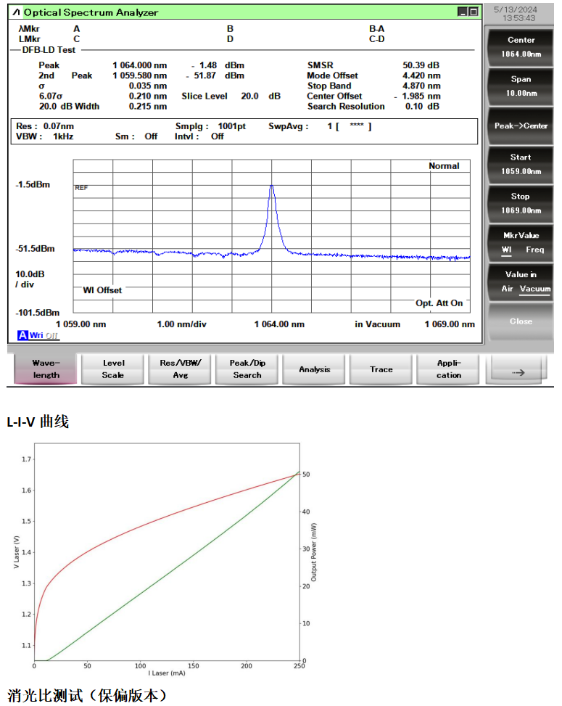This screenshot has height=706, width=562.
Task: Choose Vacuum in the Value in softkey
Action: (534, 289)
